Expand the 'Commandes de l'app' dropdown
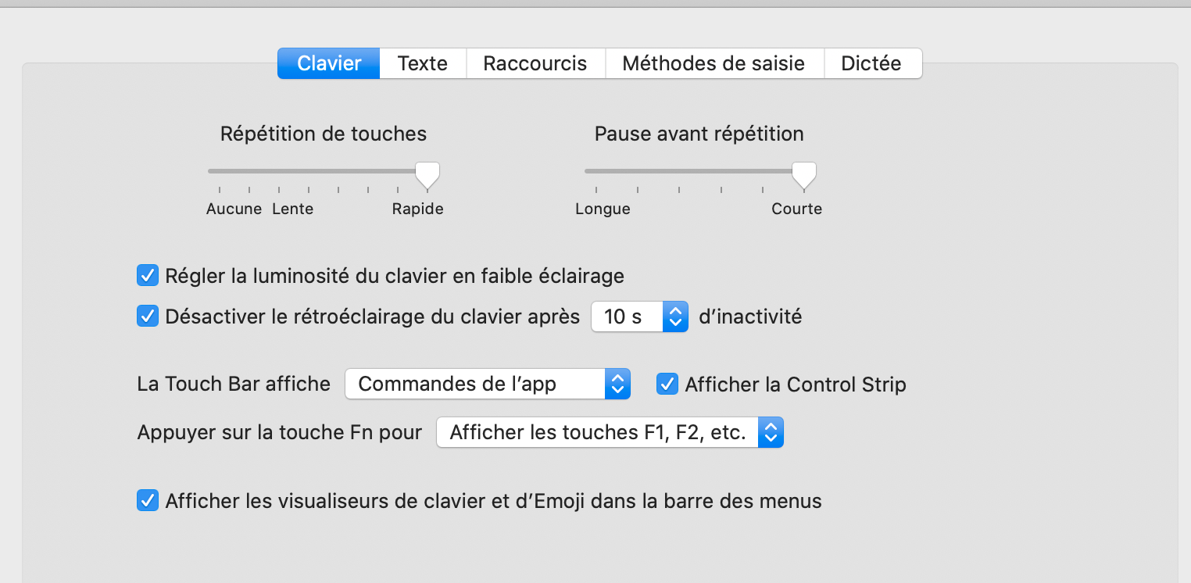This screenshot has height=583, width=1191. 487,384
